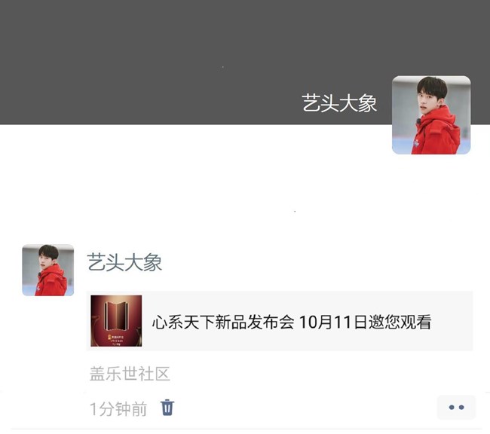Tap the white nickname 艺头大象 on cover
Image resolution: width=490 pixels, height=434 pixels.
339,103
